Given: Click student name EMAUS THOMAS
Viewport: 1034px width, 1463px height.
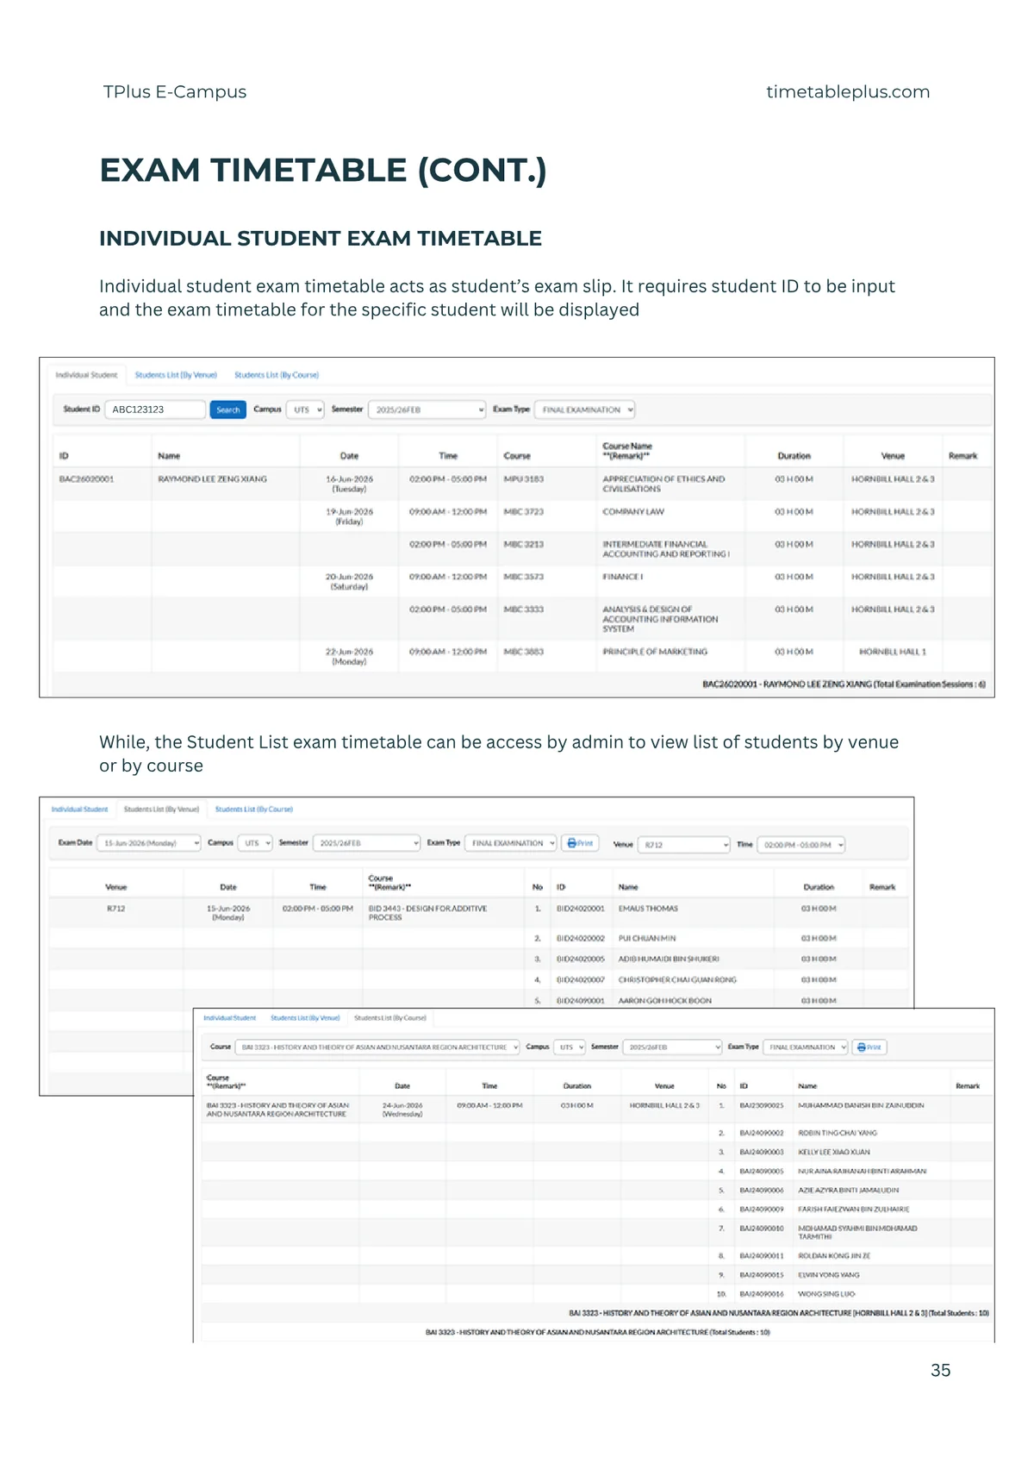Looking at the screenshot, I should [648, 908].
